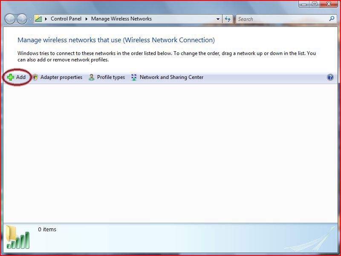Select Manage Wireless Networks breadcrumb
This screenshot has width=341, height=256.
pos(121,19)
